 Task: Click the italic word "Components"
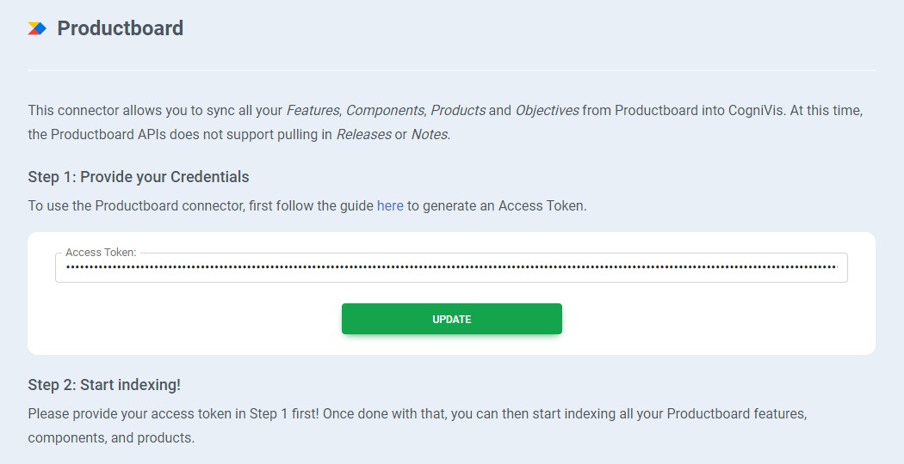point(385,111)
